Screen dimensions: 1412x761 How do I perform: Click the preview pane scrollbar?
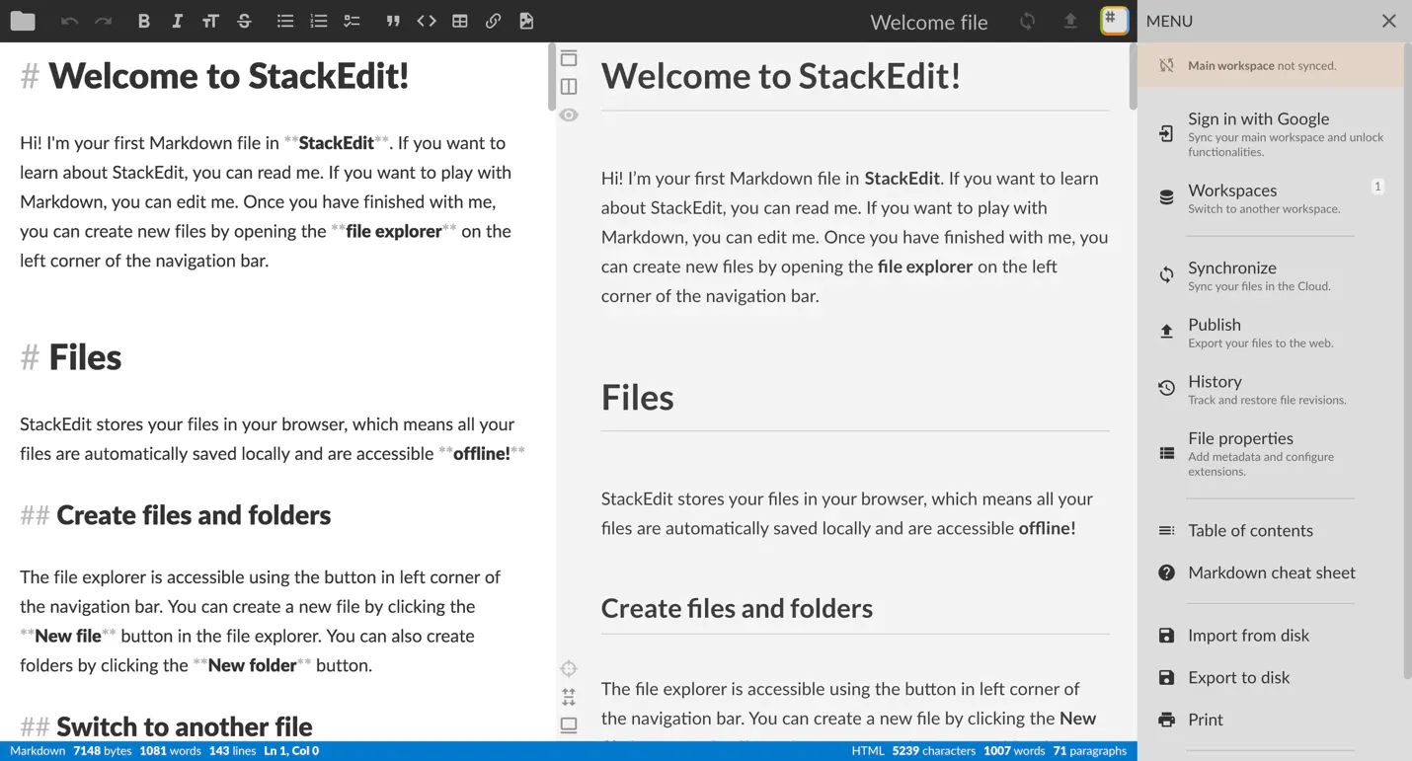(1133, 77)
